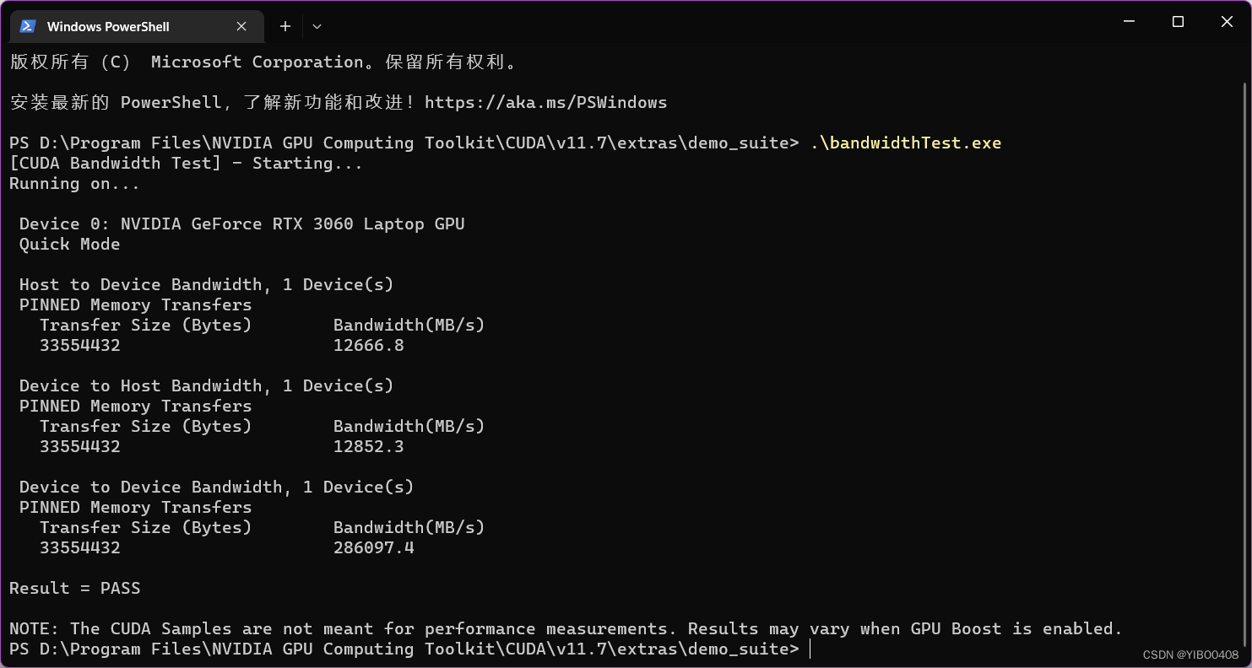
Task: Click the PowerShell icon in the tab
Action: coord(27,26)
